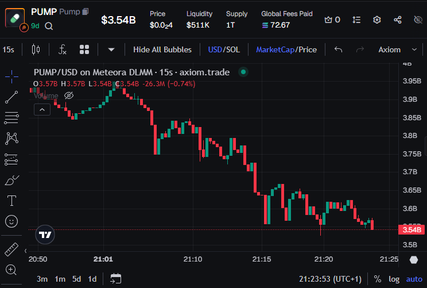Screen dimensions: 427x288
Task: Redo the last chart action
Action: (x=360, y=49)
